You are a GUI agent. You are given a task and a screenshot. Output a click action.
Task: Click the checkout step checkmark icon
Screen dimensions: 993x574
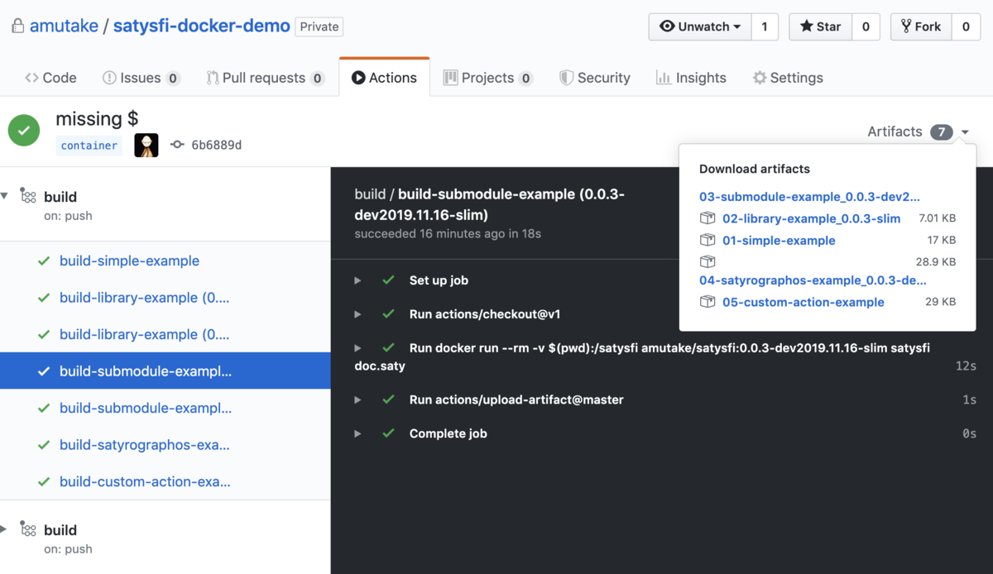[388, 314]
